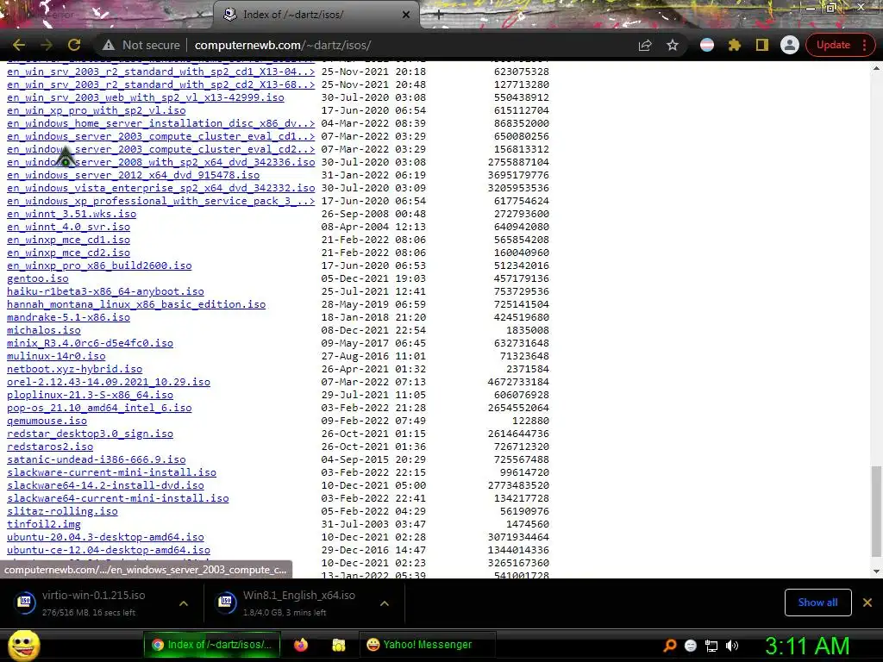Open the side panel icon in toolbar
This screenshot has height=662, width=883.
[762, 45]
